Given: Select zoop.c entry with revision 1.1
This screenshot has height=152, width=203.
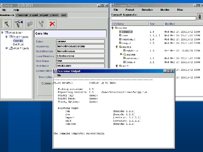Looking at the screenshot, I should point(131,62).
